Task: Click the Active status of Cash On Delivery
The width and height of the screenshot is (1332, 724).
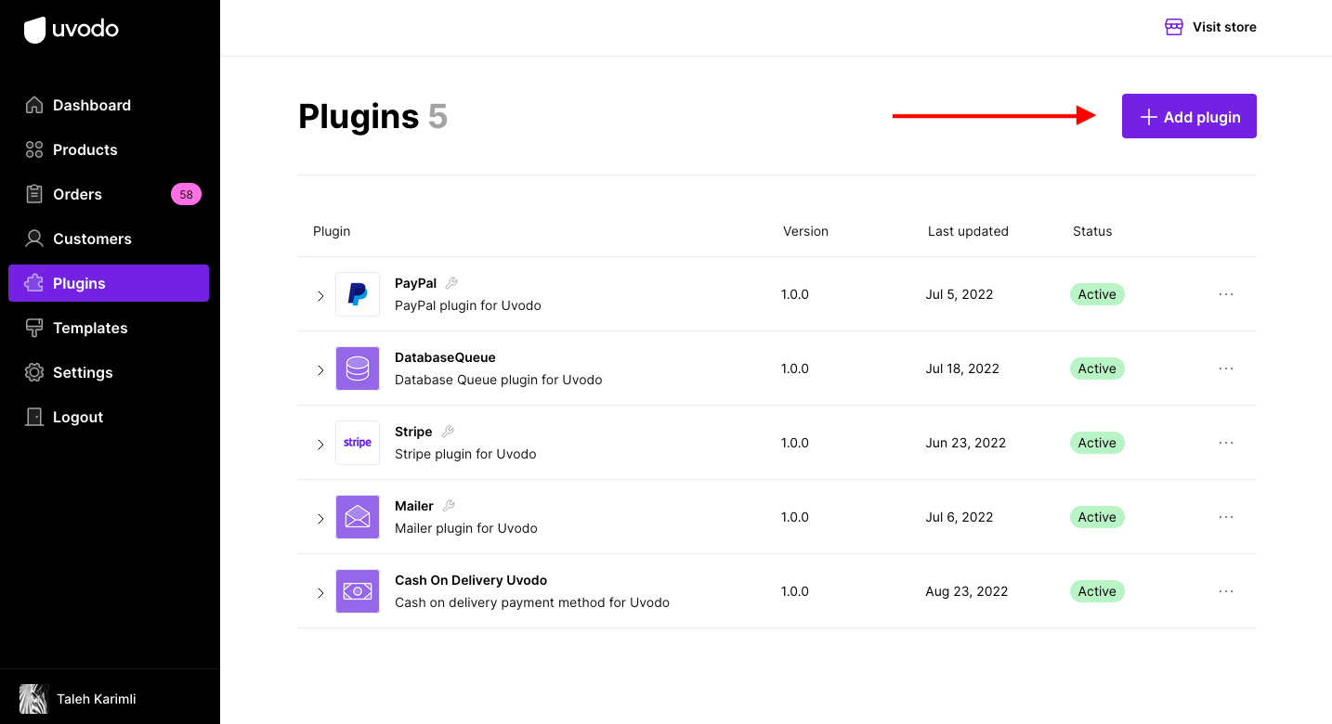Action: click(1097, 591)
